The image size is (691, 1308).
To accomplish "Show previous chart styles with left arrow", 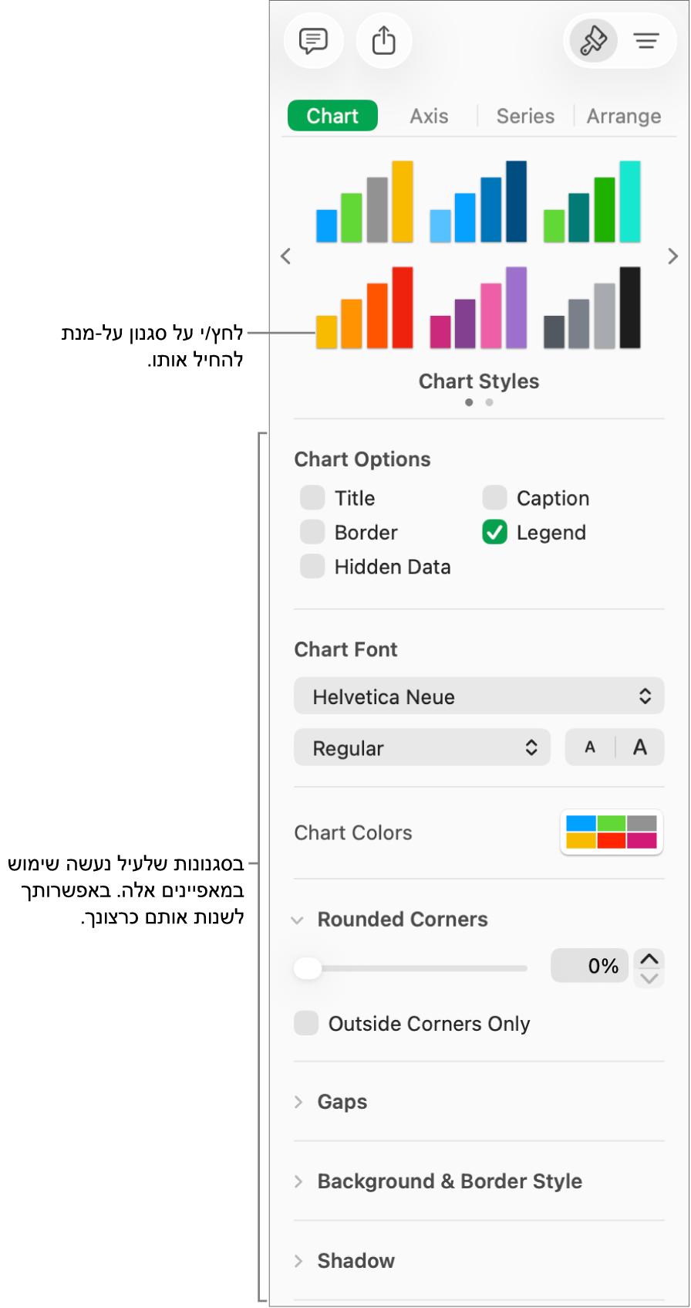I will 286,256.
